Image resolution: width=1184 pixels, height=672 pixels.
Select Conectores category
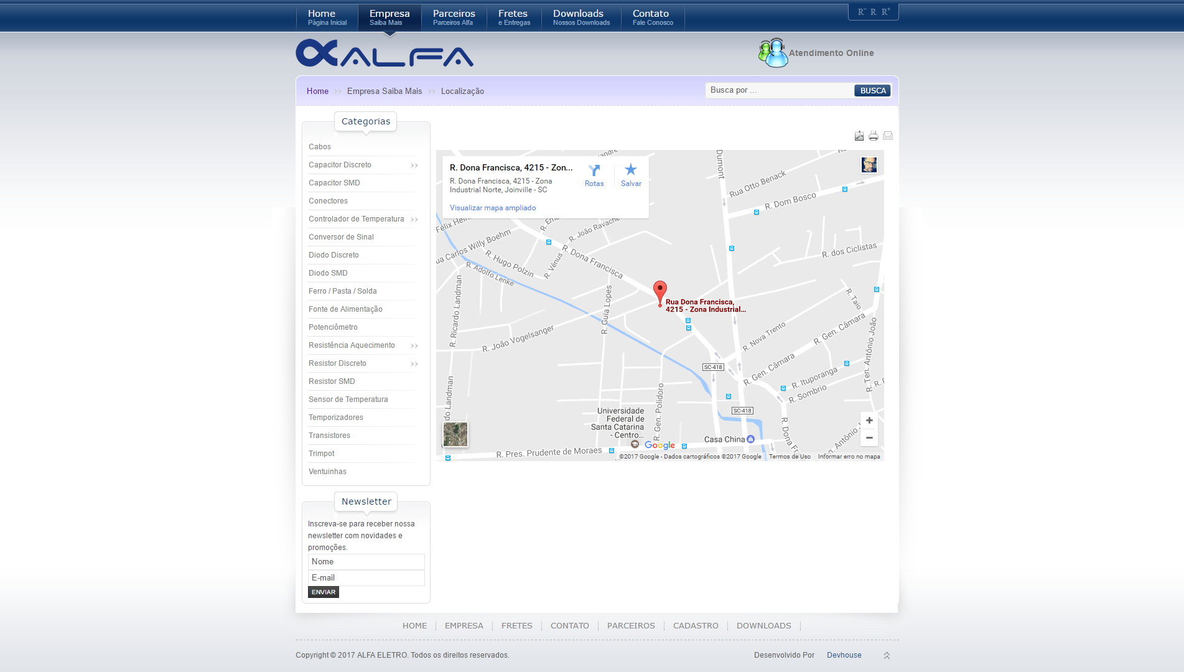tap(328, 201)
